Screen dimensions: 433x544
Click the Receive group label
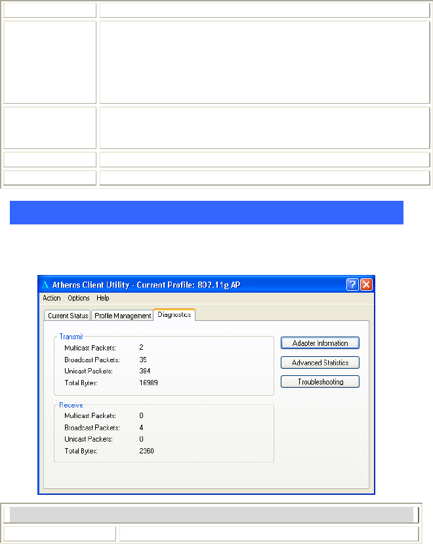71,405
